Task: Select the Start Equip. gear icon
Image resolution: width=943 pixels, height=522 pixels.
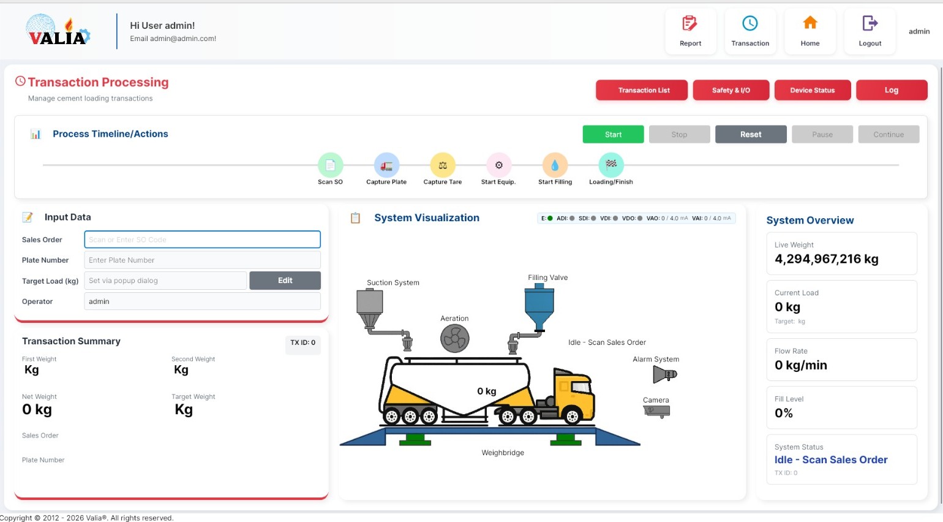Action: [498, 165]
